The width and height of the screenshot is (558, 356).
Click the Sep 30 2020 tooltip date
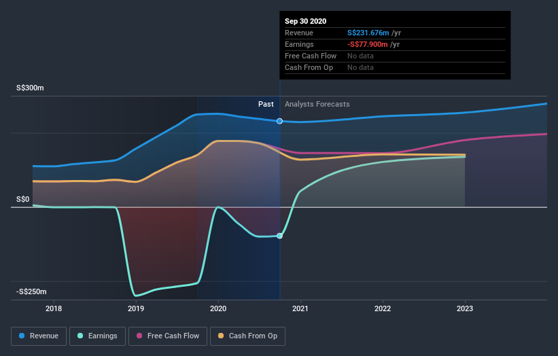coord(306,21)
